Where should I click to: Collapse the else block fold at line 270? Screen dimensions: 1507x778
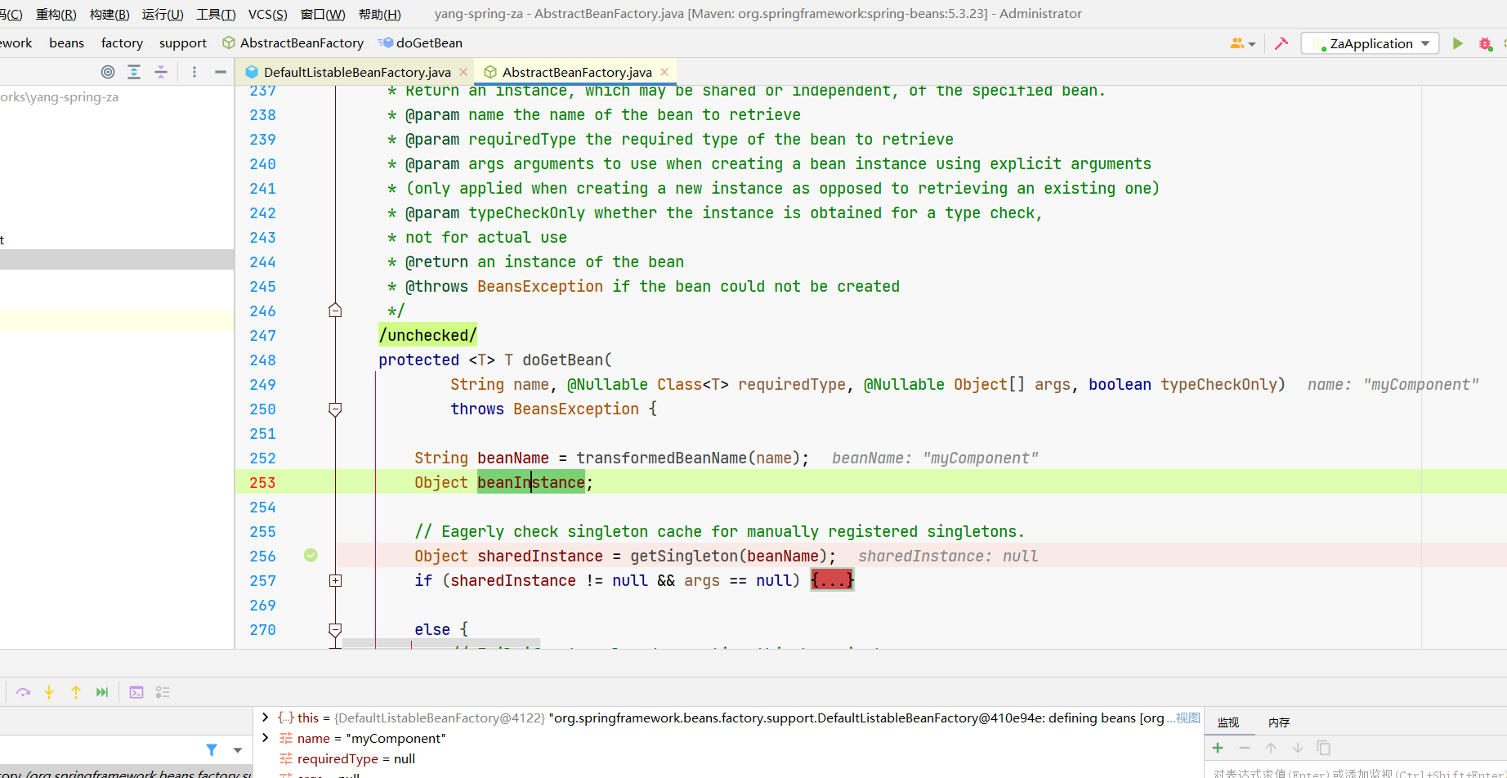click(x=335, y=629)
